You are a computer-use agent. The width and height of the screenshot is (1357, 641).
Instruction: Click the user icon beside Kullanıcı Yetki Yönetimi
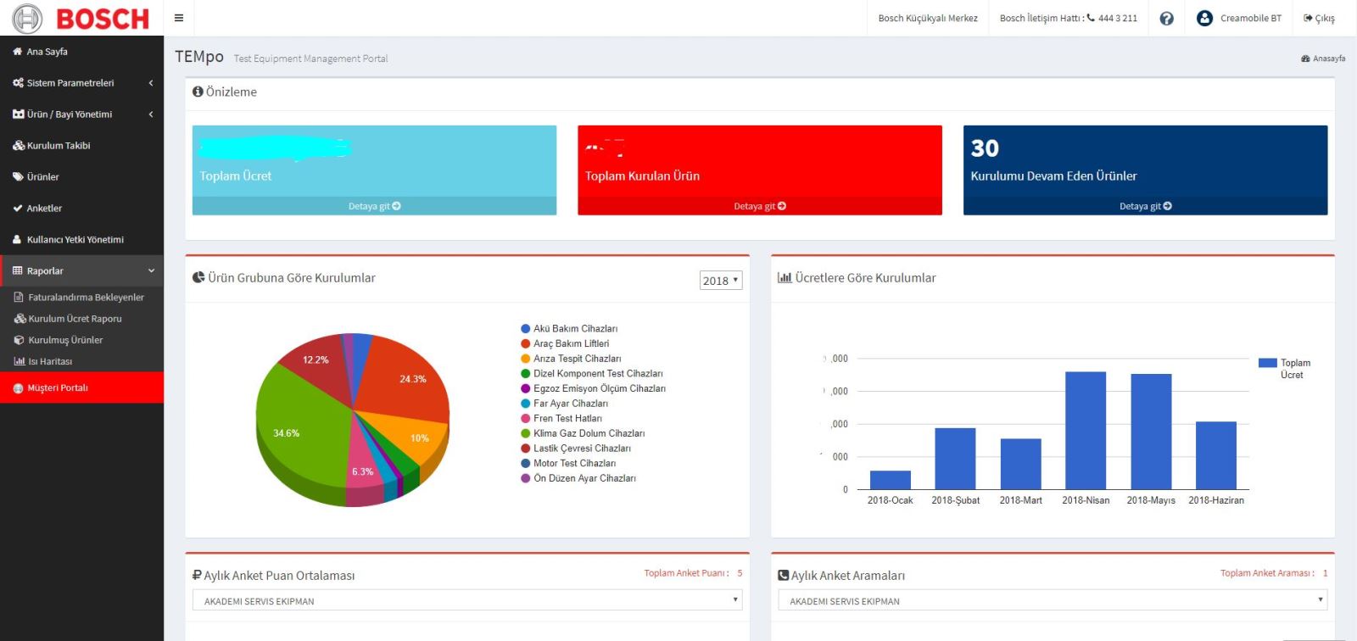[17, 239]
